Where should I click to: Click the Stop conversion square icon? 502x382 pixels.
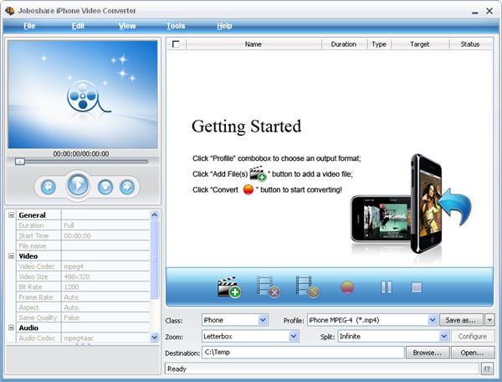[x=417, y=287]
